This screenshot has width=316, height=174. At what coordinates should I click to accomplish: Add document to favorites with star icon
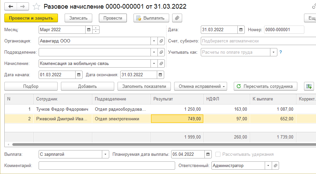click(x=36, y=6)
